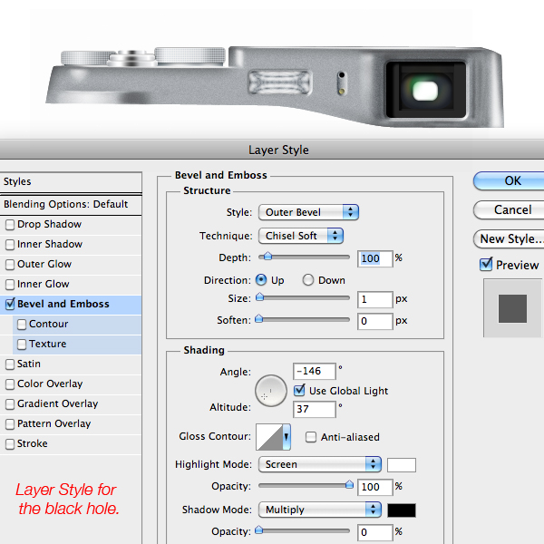Click the Soften slider handle
The width and height of the screenshot is (544, 544).
[258, 318]
